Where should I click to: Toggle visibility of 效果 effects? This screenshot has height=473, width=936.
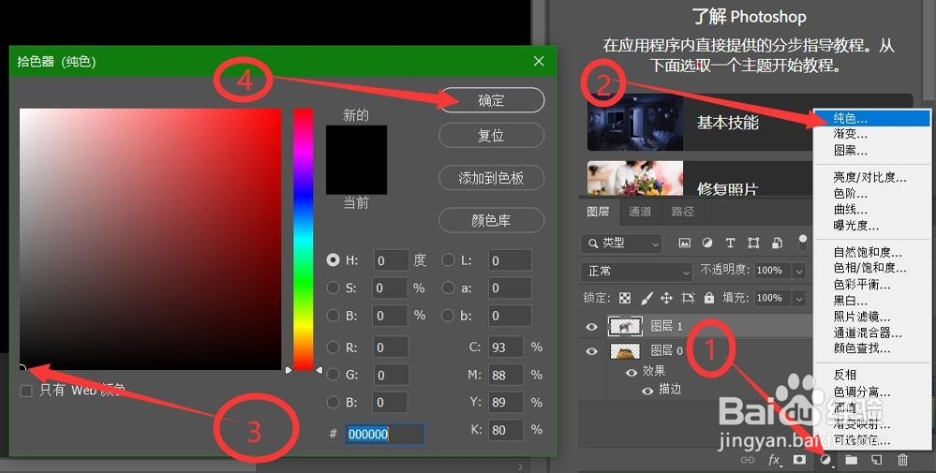click(x=631, y=372)
